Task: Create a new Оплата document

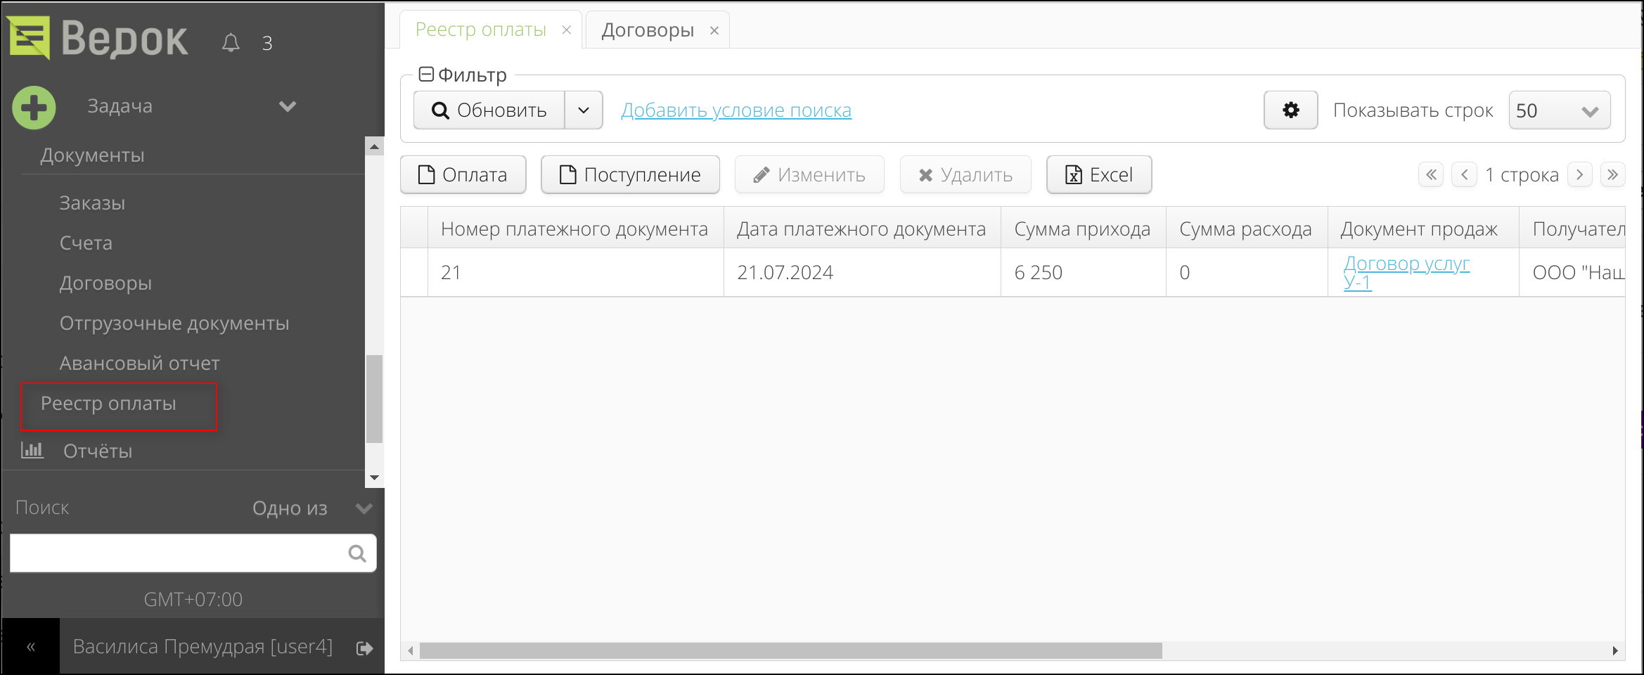Action: click(x=463, y=174)
